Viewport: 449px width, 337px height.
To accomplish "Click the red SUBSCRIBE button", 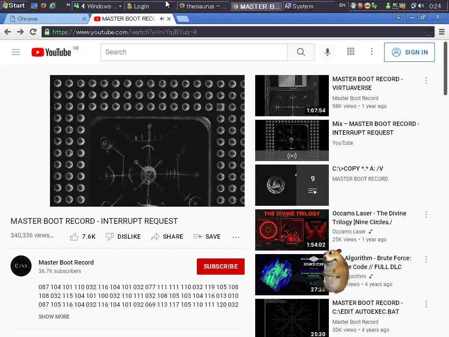I will pos(221,266).
